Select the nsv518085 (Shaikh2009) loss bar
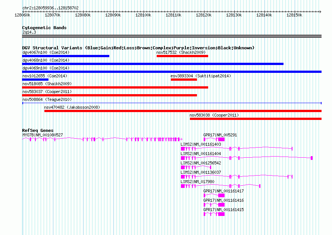Screen dimensions: 332x235 pyautogui.click(x=115, y=87)
